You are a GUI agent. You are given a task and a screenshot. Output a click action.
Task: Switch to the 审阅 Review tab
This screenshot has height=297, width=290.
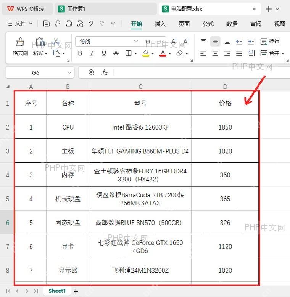[x=256, y=24]
